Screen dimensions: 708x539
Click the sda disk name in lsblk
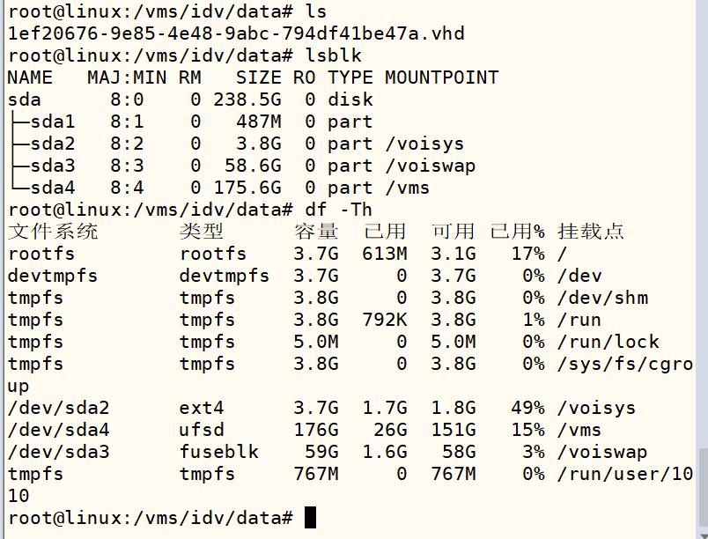(x=24, y=100)
